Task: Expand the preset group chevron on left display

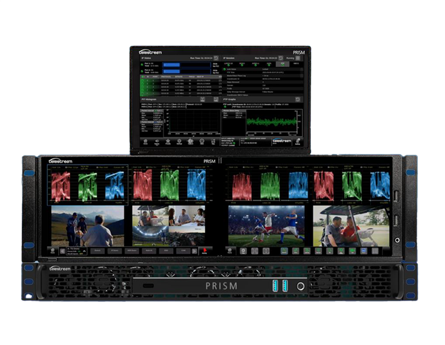Action: click(84, 251)
